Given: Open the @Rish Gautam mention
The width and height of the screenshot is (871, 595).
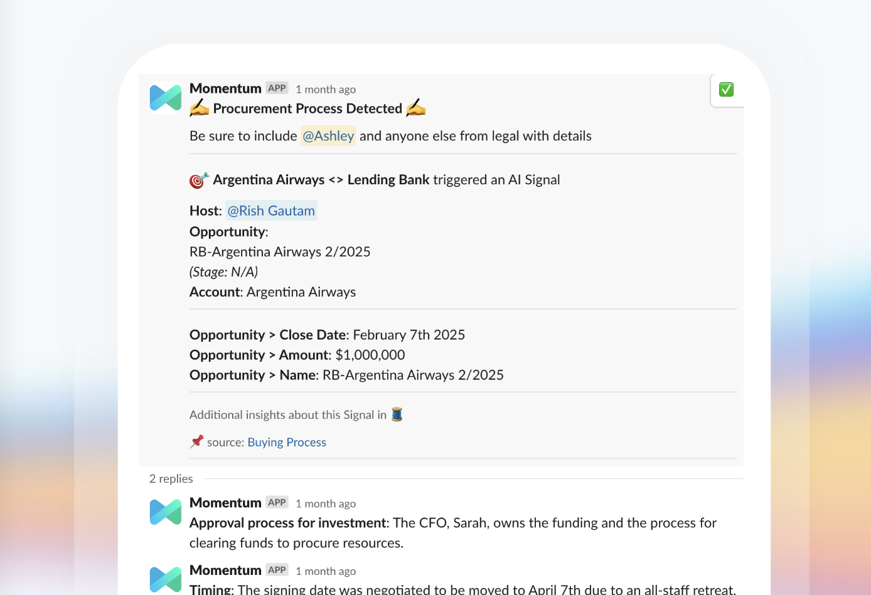Looking at the screenshot, I should pos(271,211).
